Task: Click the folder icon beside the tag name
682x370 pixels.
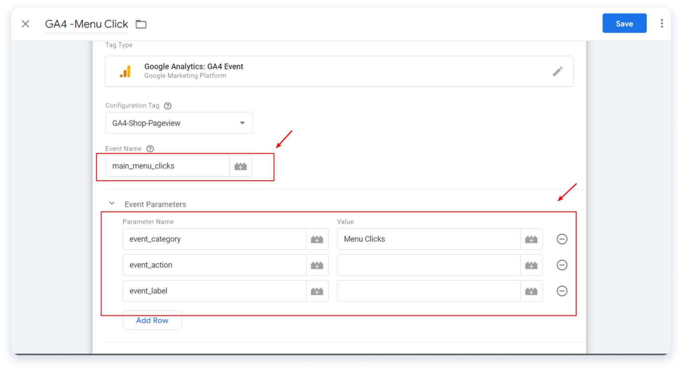Action: [141, 24]
